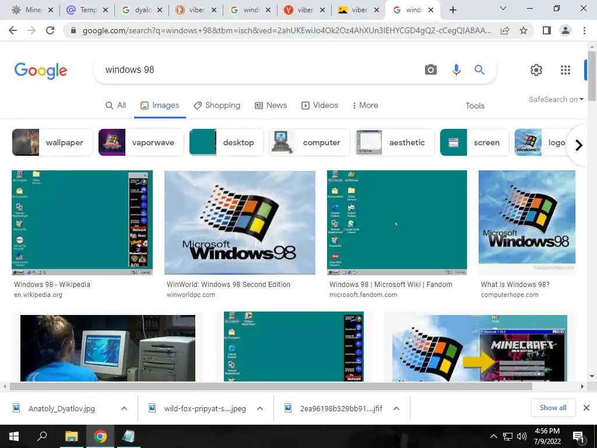Screen dimensions: 597x448
Task: Click the horizontal scrollbar at page bottom
Action: coord(271,387)
